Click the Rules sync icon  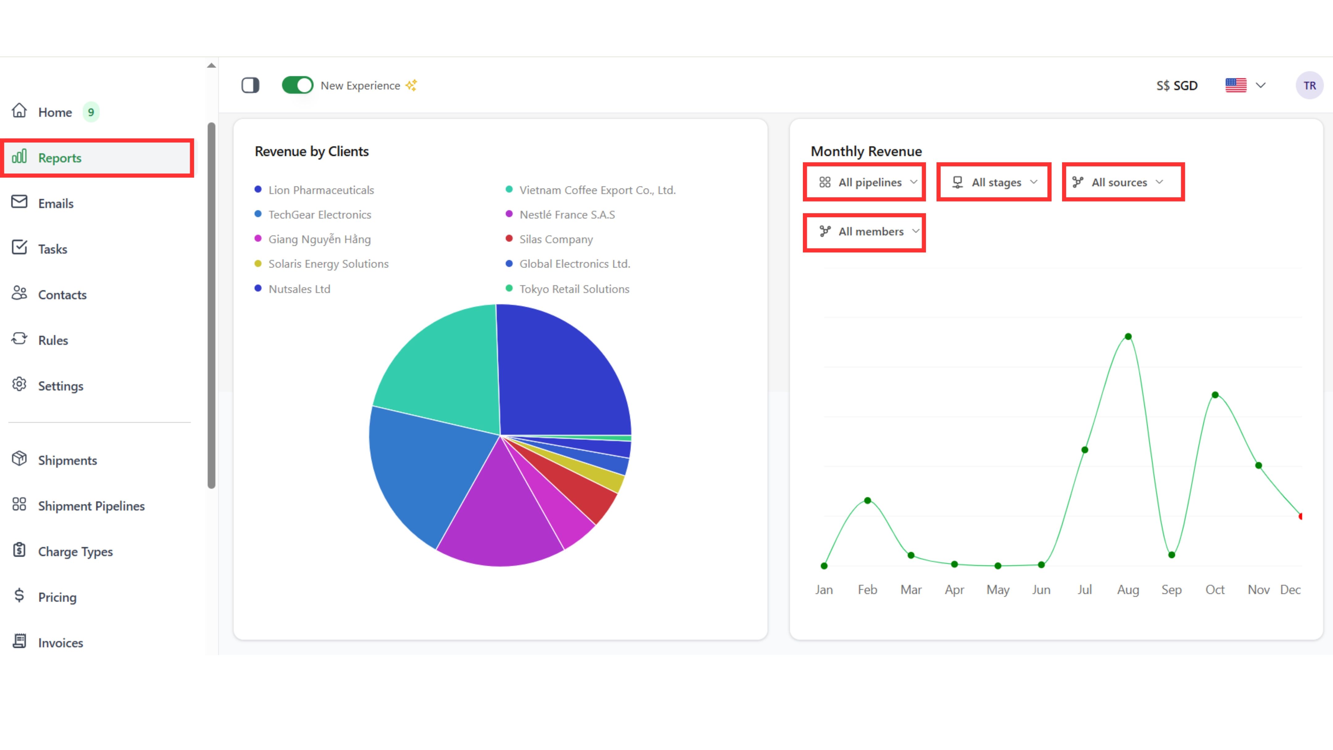[19, 339]
